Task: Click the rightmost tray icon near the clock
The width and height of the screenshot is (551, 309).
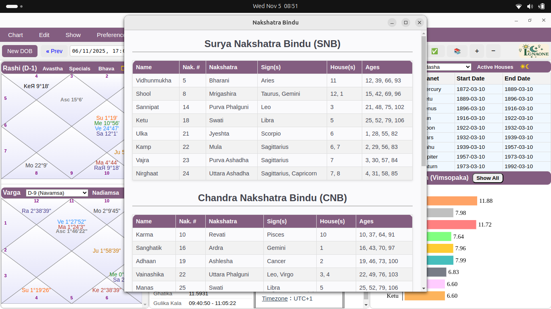Action: 541,6
